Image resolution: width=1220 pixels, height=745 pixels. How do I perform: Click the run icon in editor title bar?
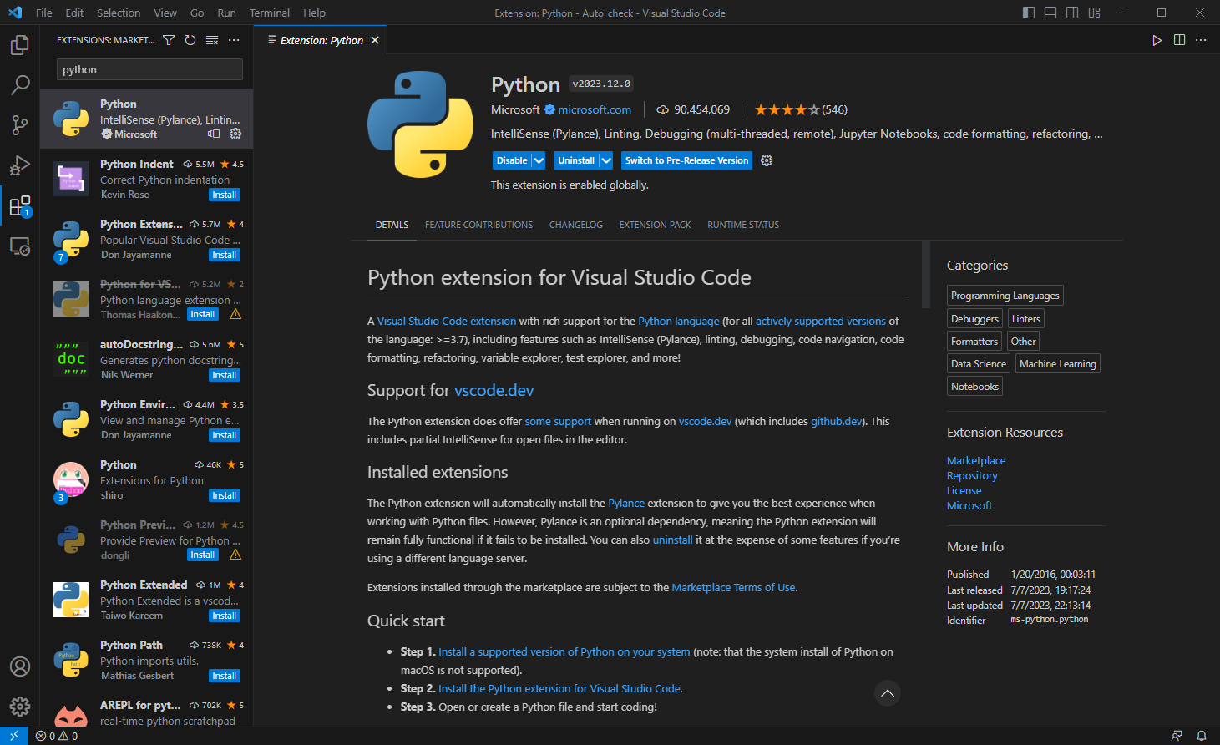pyautogui.click(x=1157, y=40)
